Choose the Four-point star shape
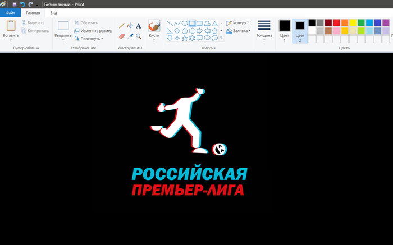This screenshot has width=393, height=245. (177, 38)
